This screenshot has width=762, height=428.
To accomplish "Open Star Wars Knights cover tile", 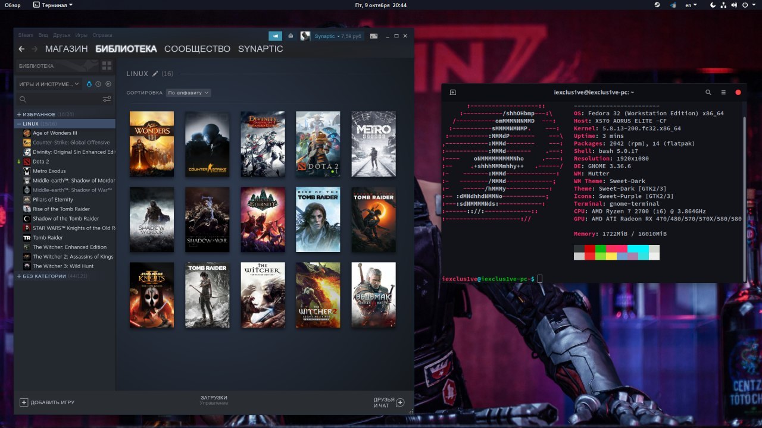I will (152, 295).
